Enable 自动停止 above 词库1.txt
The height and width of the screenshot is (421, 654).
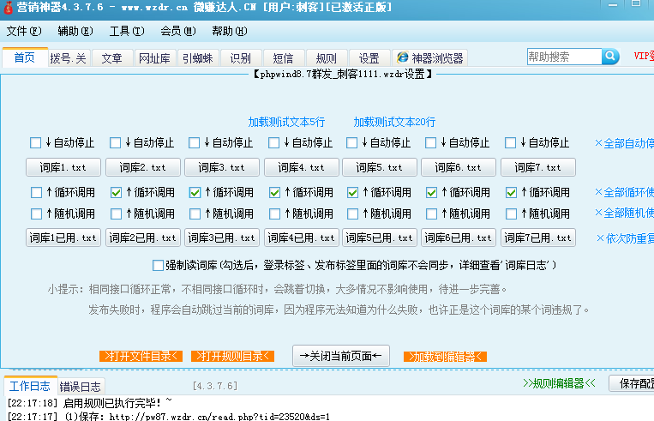[x=36, y=143]
